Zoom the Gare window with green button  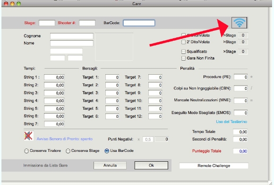[19, 4]
